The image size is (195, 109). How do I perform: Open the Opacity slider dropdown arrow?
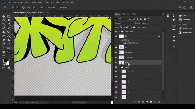[x=148, y=23]
